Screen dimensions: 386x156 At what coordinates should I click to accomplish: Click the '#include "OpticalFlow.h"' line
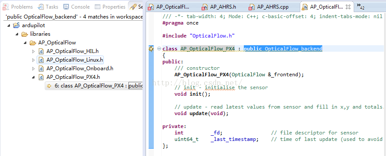tap(199, 36)
